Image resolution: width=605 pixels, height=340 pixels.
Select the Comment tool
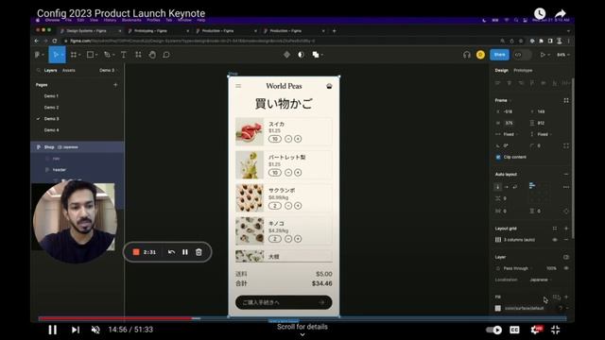[166, 55]
